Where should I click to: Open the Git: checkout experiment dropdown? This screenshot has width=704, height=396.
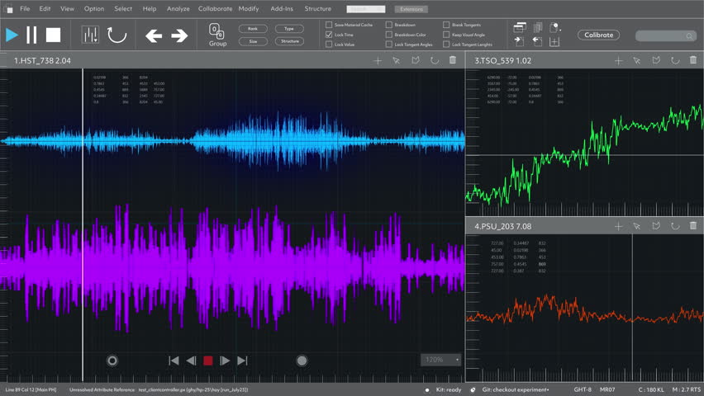coord(516,389)
